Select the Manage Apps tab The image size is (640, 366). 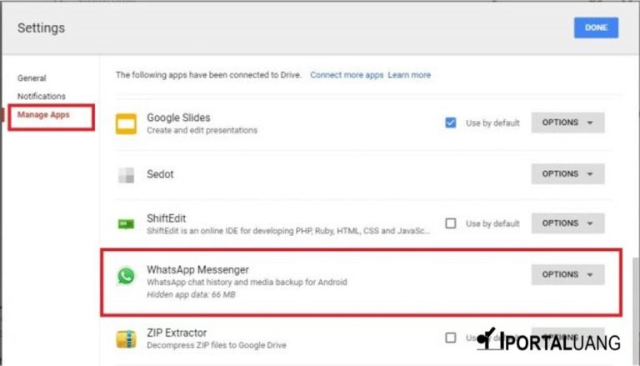[43, 115]
